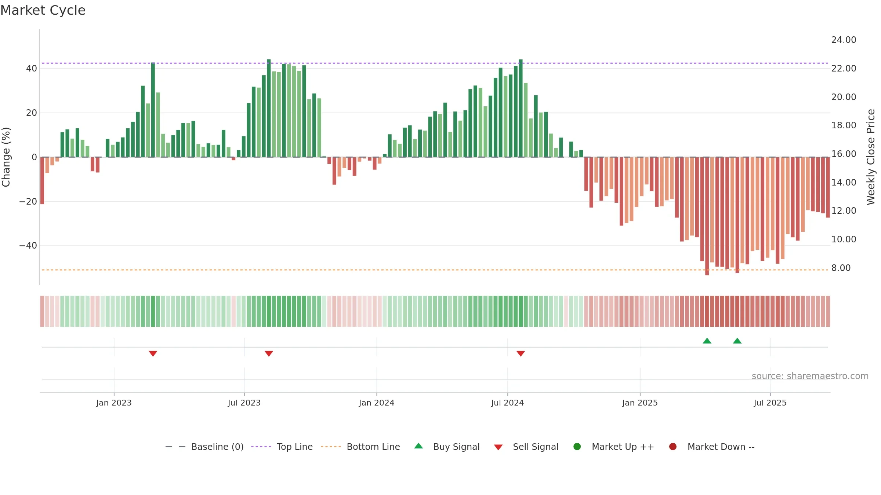The image size is (881, 495).
Task: Toggle the Market Down -- legend label
Action: coord(721,447)
